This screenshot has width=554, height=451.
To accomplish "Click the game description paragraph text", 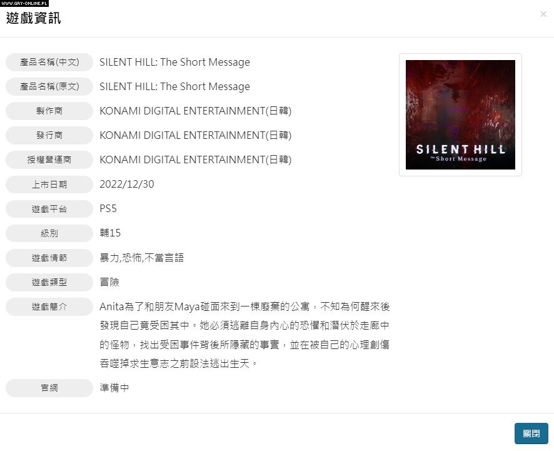I will click(x=244, y=335).
